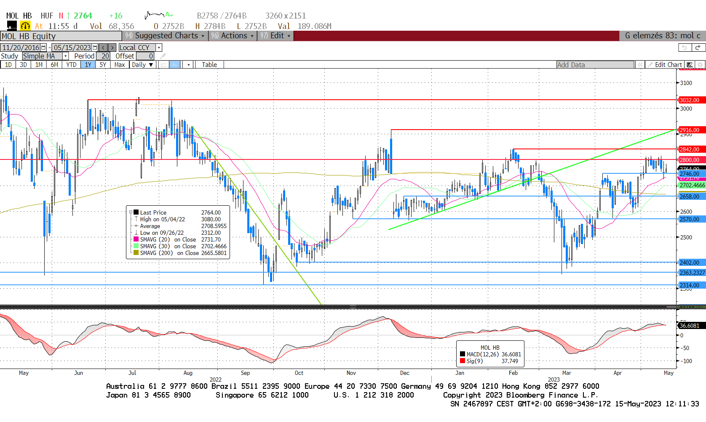Select the 1M range tab
The image size is (706, 422).
(39, 65)
